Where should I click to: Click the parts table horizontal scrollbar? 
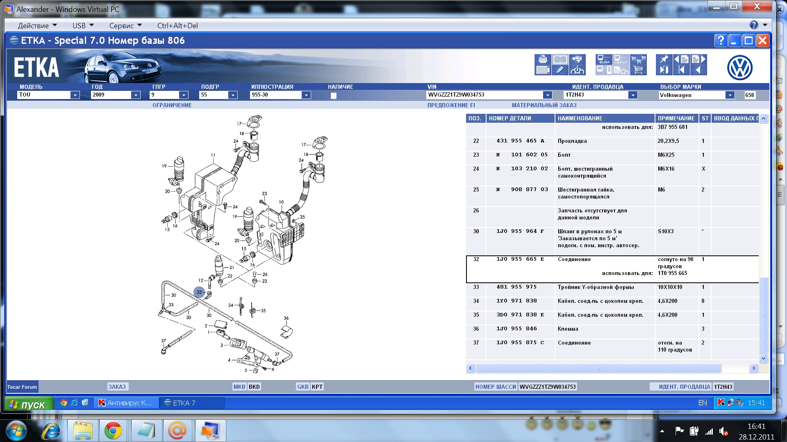pyautogui.click(x=598, y=368)
